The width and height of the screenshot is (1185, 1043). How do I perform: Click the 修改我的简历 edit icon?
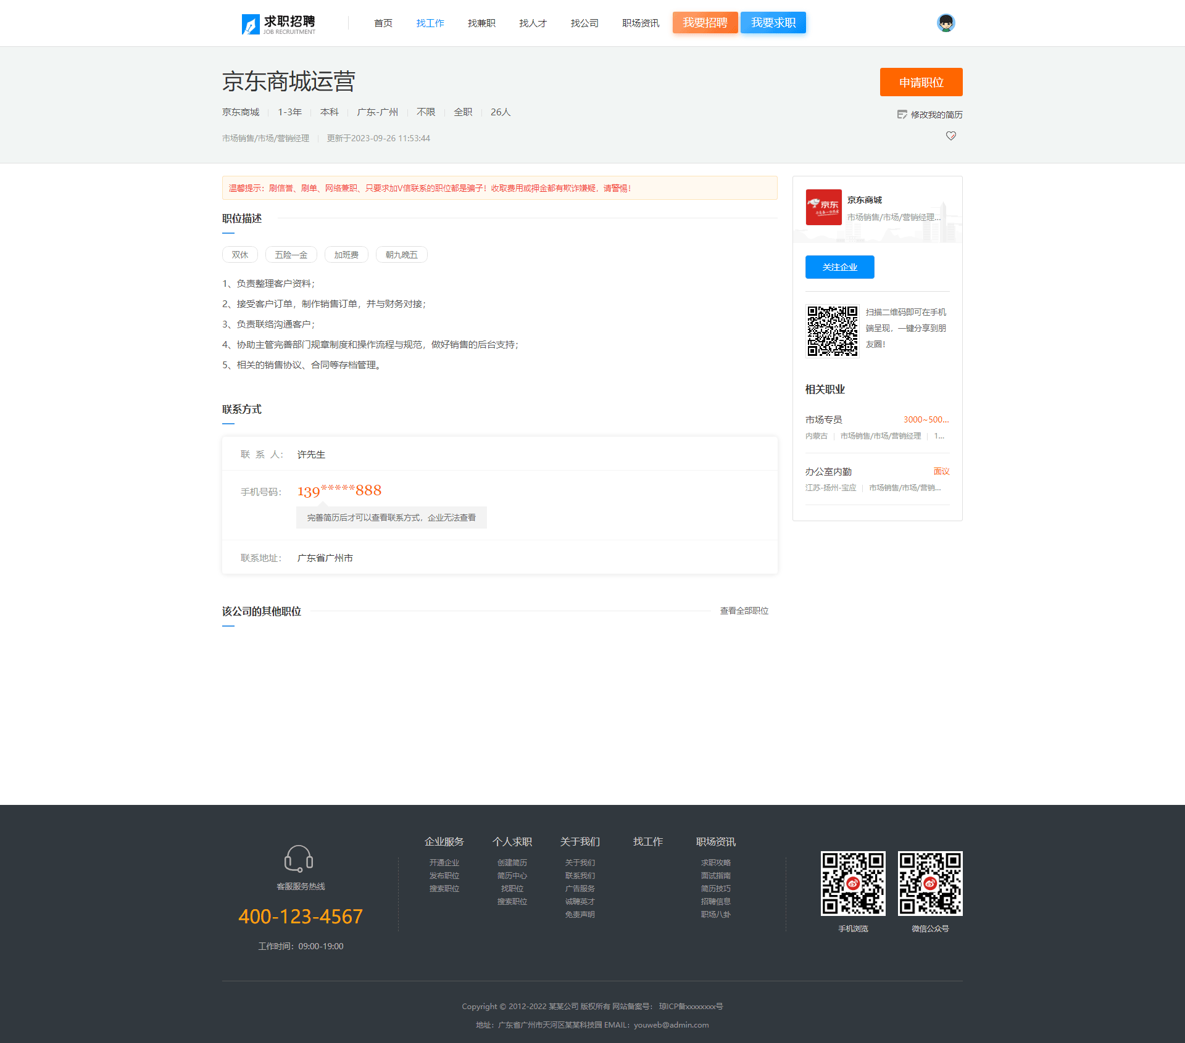[x=902, y=114]
